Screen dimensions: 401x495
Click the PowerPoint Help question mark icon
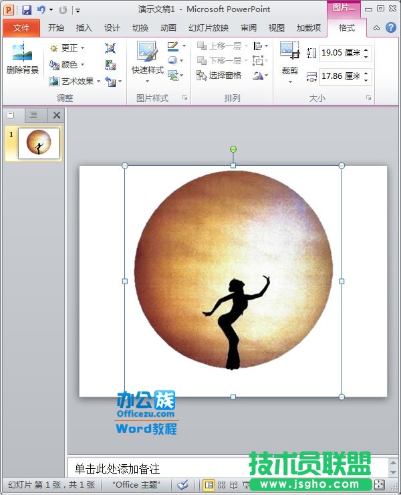coord(391,27)
